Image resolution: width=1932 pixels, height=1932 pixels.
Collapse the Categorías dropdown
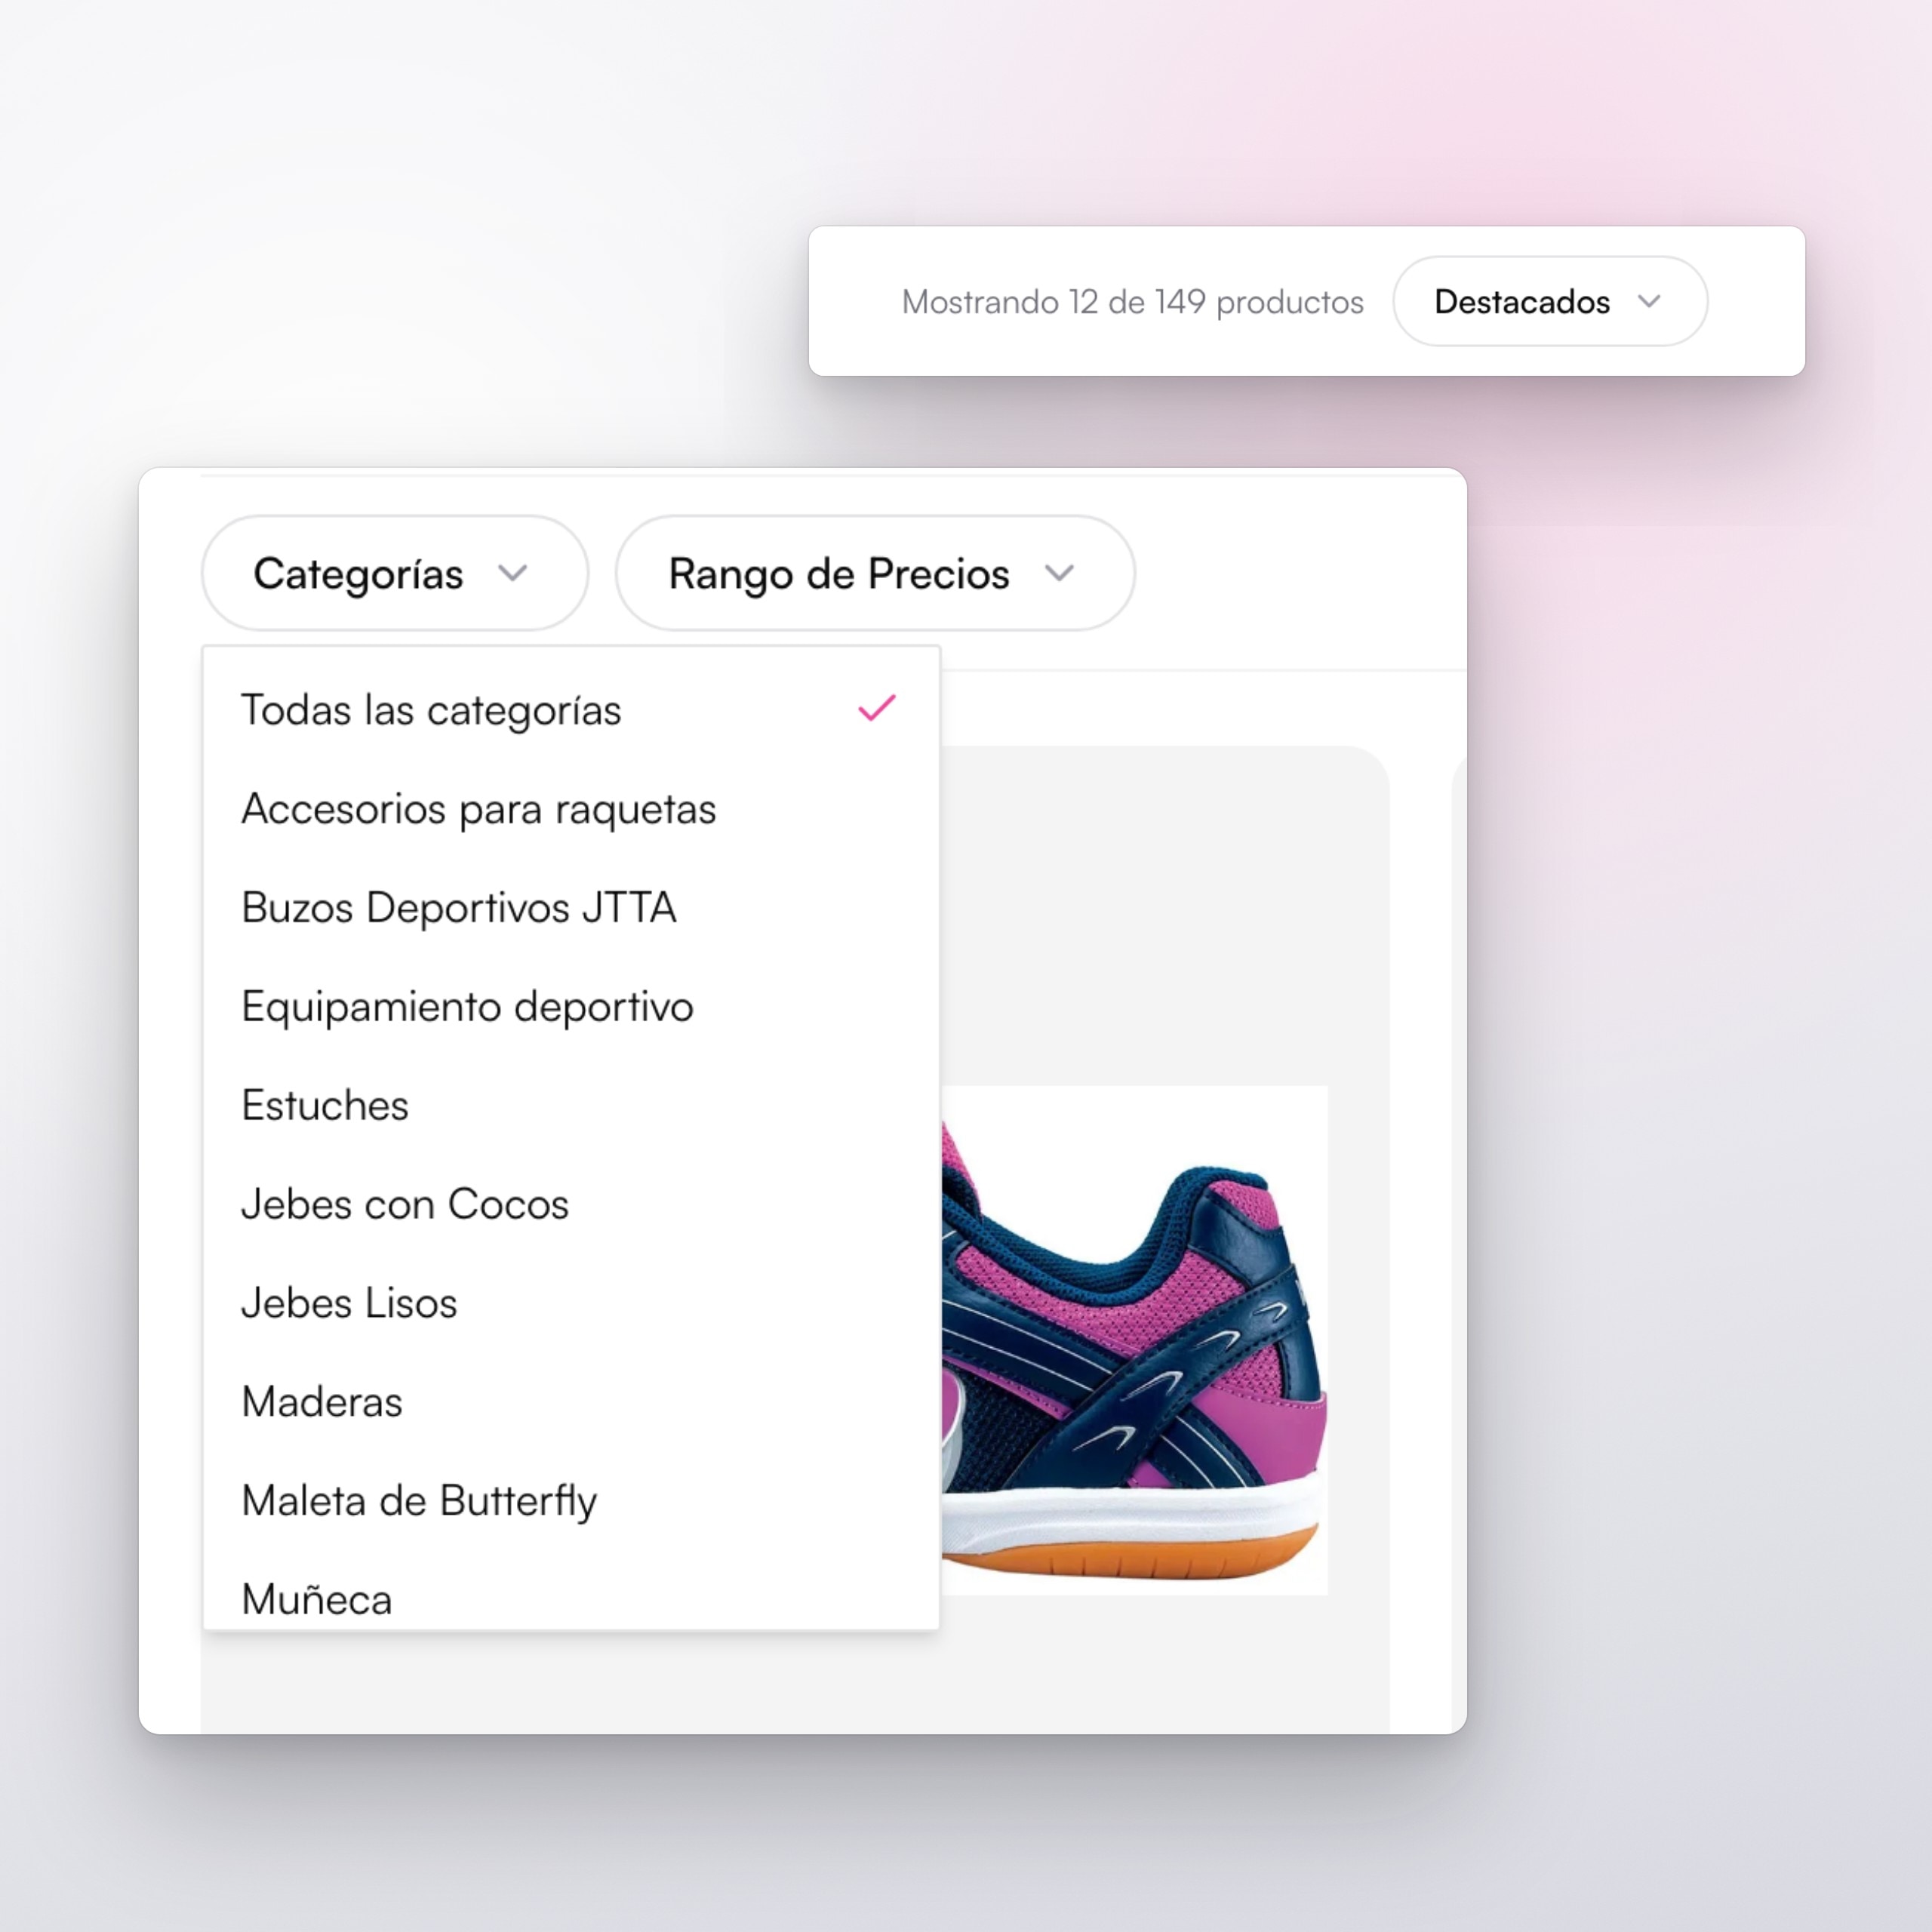395,573
